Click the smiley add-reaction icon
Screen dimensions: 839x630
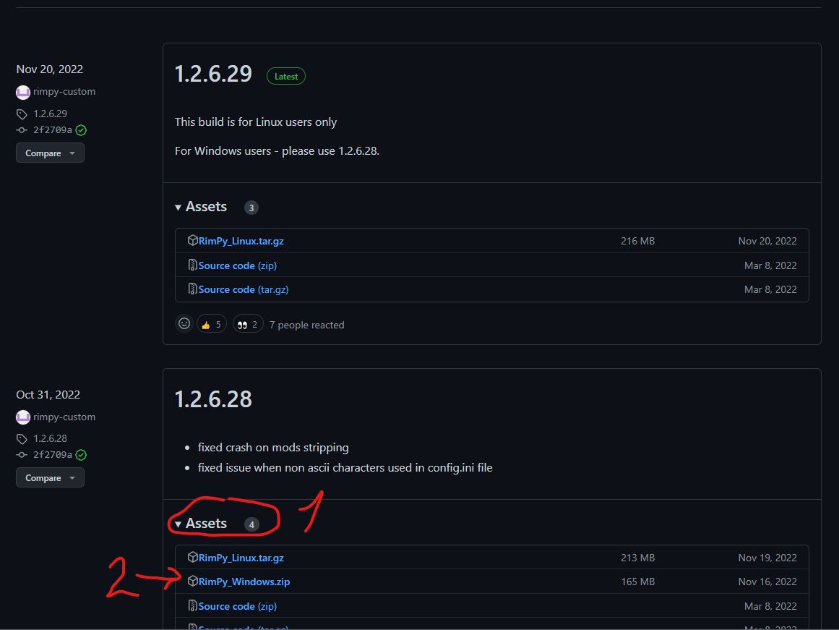pos(184,324)
